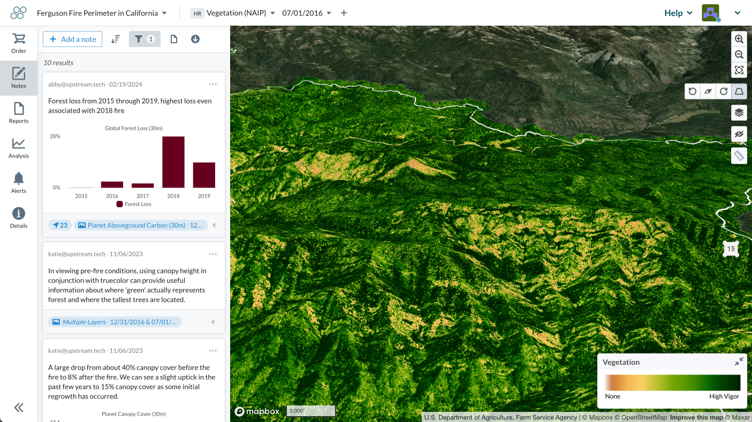Click the Vegetation legend color gradient
This screenshot has width=752, height=422.
tap(672, 382)
